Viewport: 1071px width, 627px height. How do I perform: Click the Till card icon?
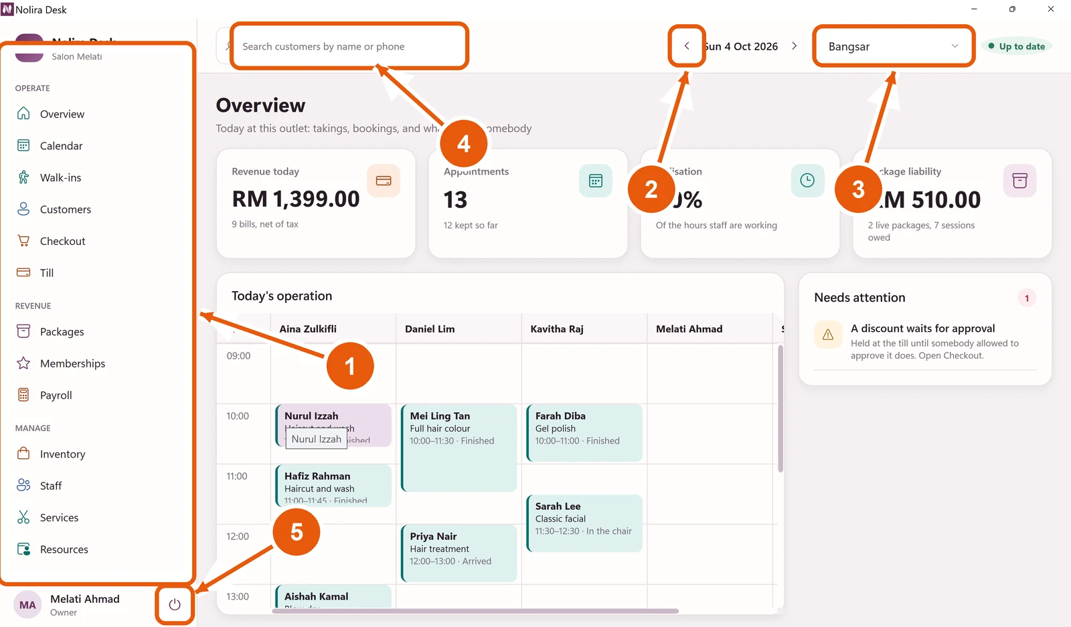tap(23, 272)
